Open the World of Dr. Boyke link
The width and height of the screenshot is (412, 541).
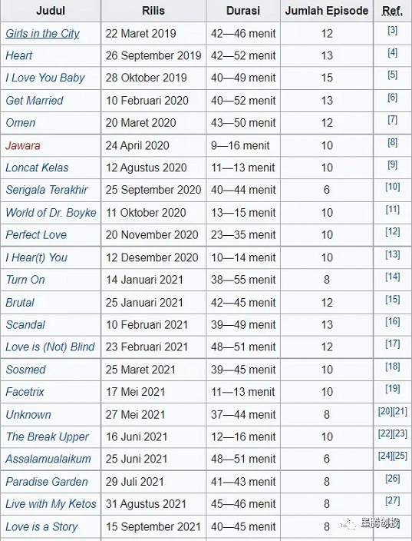(51, 213)
